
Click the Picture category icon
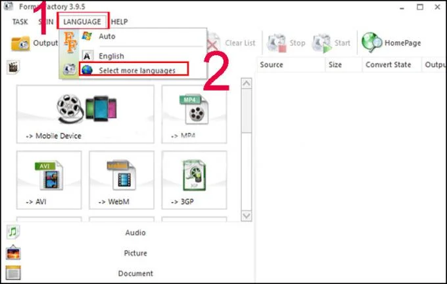[13, 253]
